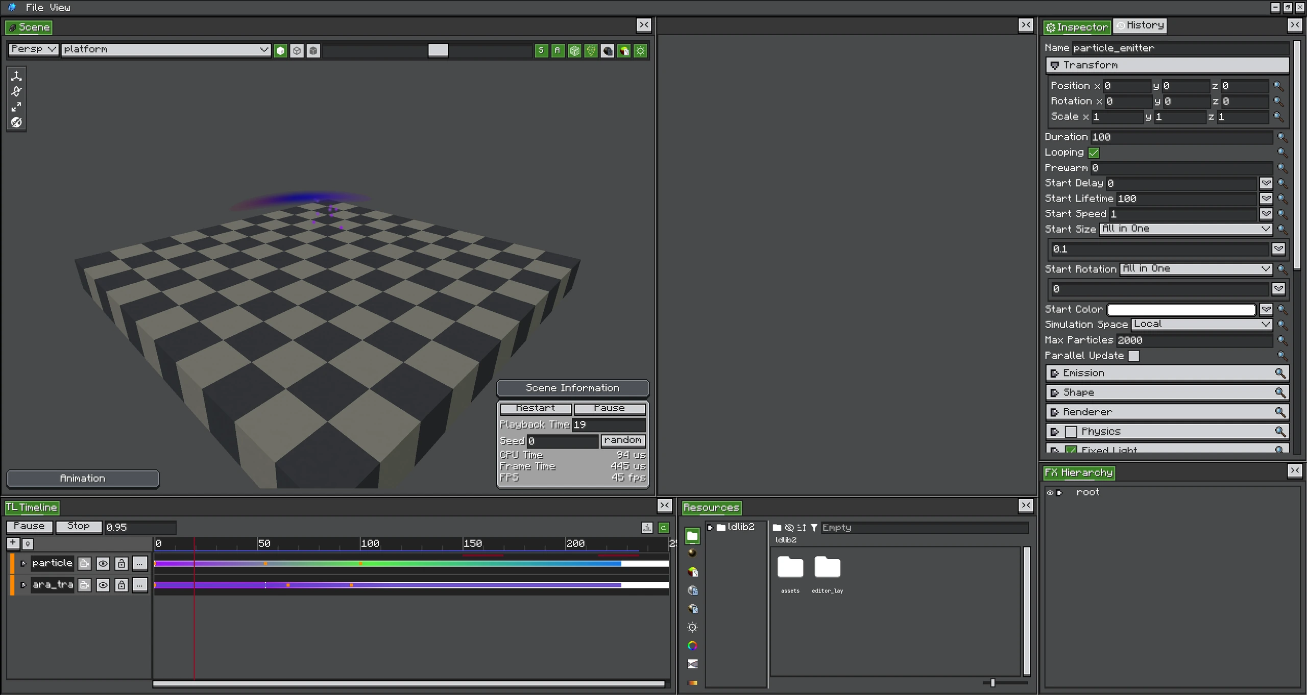Click the magnifier icon beside Position row
This screenshot has width=1307, height=695.
coord(1278,86)
